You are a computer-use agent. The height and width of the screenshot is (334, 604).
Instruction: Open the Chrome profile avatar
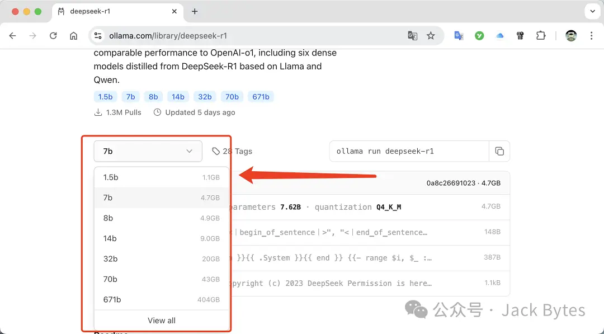point(571,35)
